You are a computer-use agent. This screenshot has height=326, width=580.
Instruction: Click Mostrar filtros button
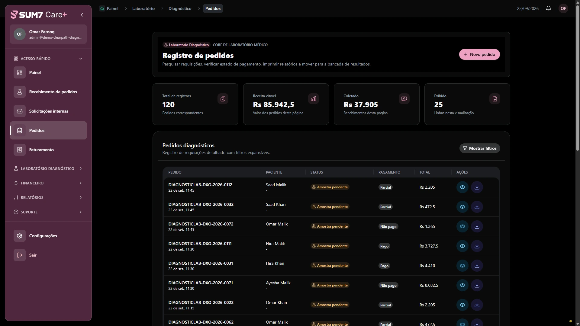(x=480, y=148)
